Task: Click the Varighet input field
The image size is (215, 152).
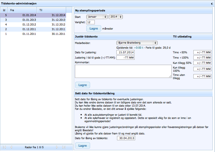Action: pos(90,22)
